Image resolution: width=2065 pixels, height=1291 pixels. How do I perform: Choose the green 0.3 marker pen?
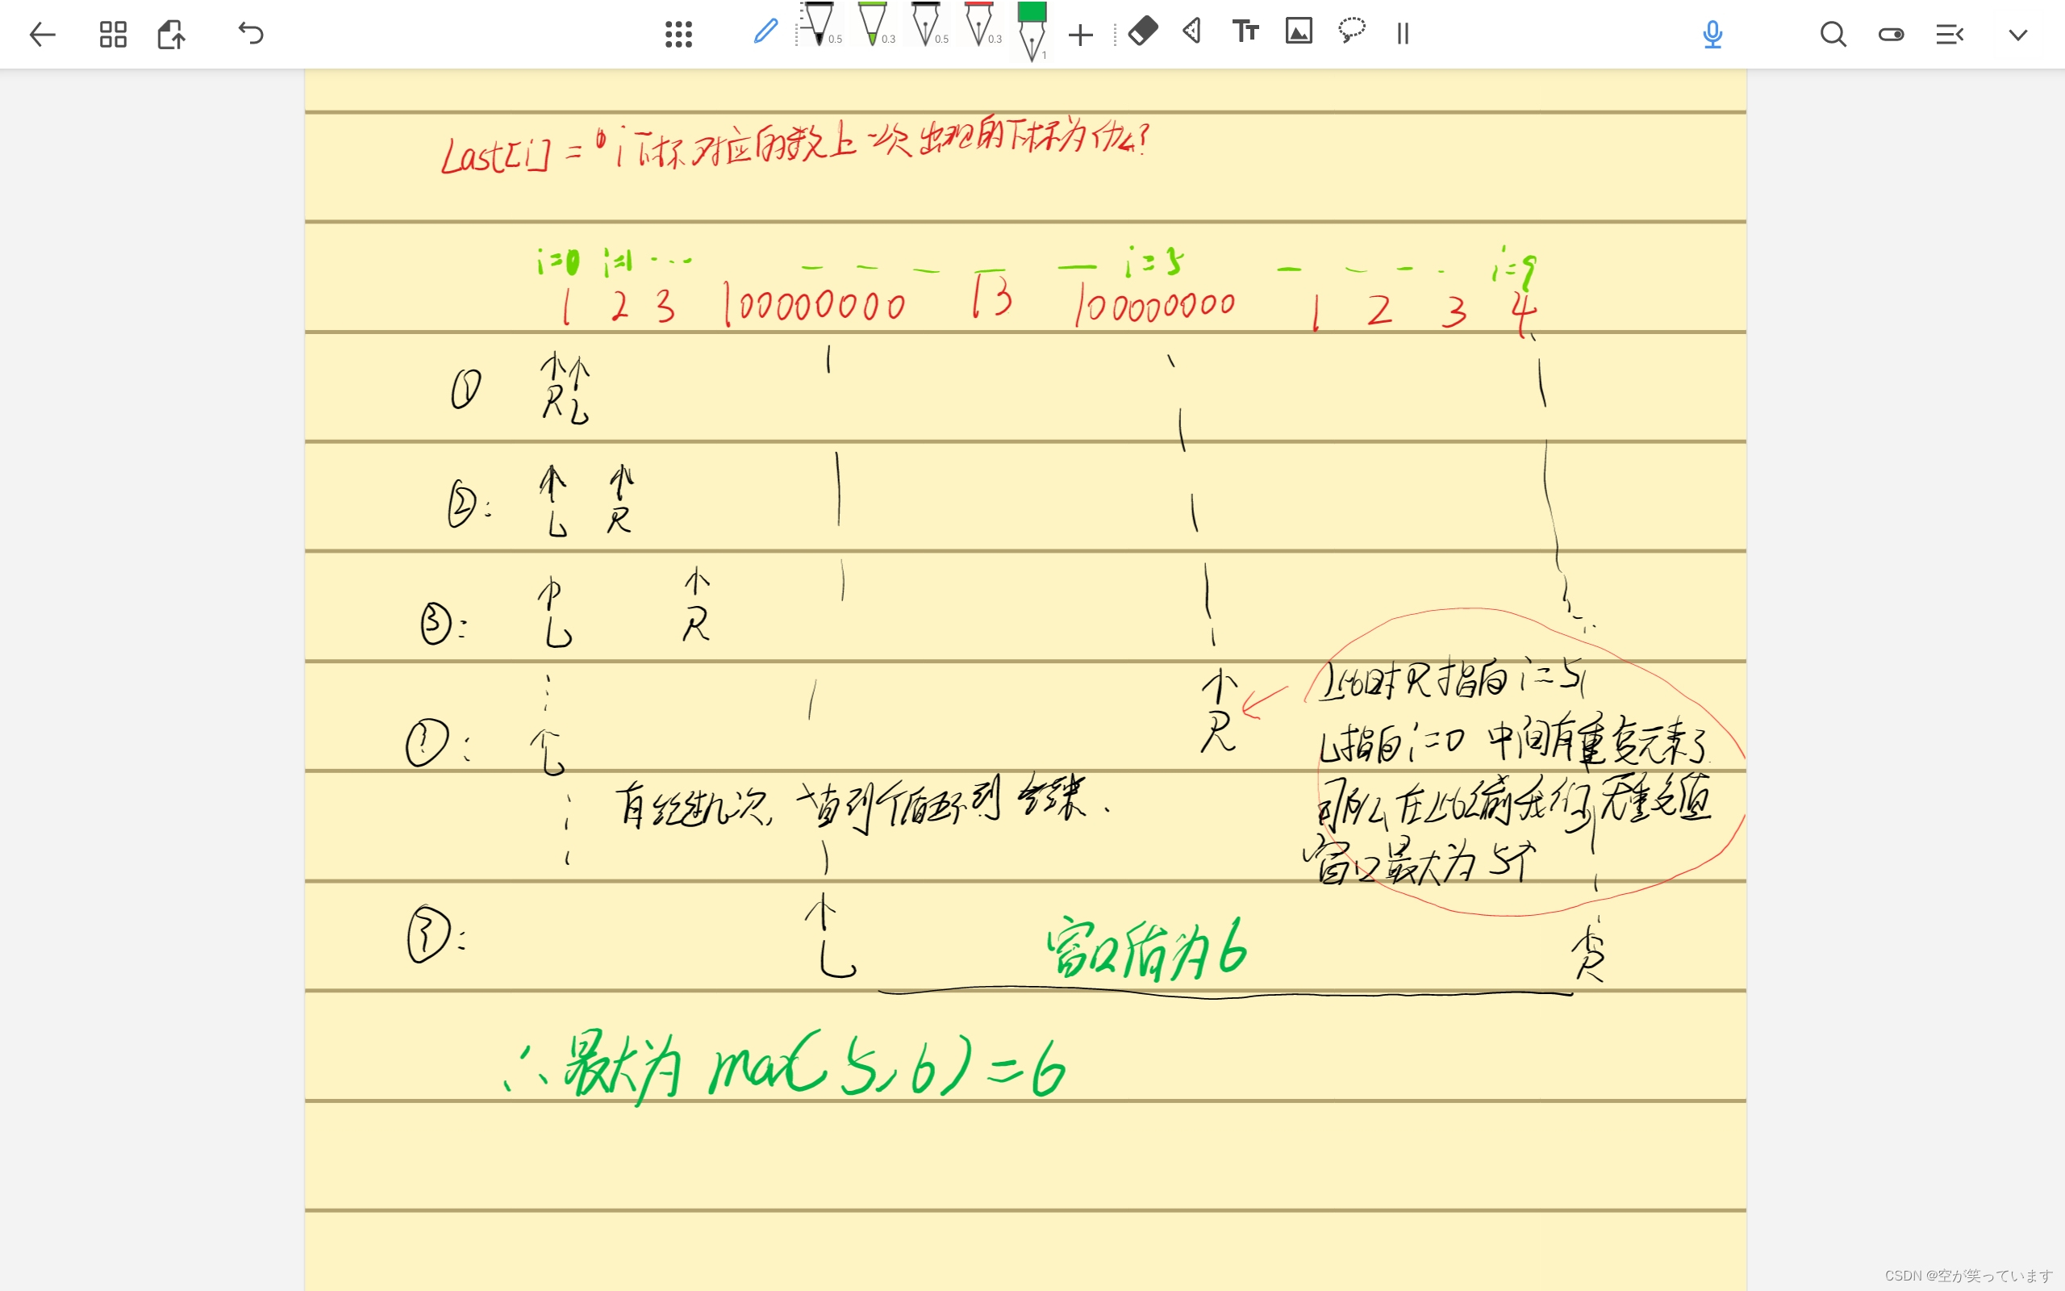[x=873, y=24]
